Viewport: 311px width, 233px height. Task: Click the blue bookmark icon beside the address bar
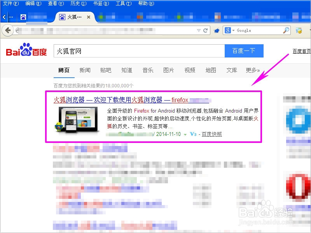(216, 30)
